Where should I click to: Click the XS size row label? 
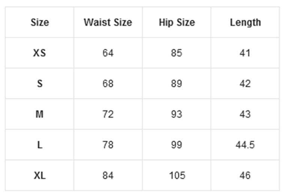point(40,53)
